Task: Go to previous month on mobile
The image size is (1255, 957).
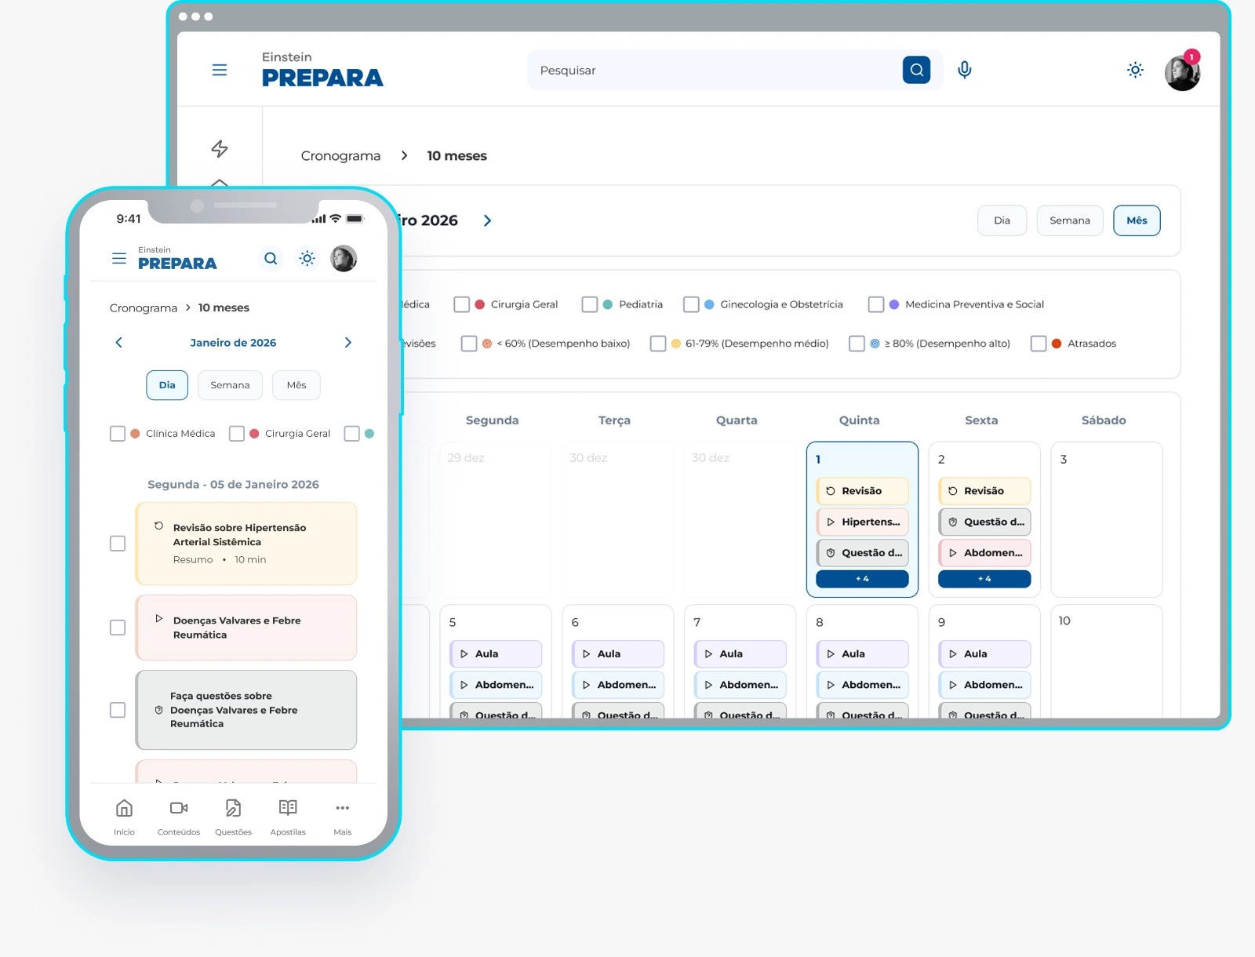Action: point(119,343)
